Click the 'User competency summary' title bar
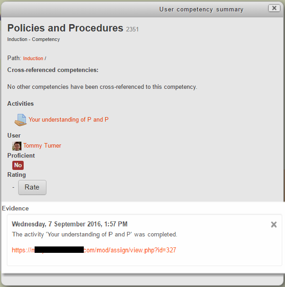The image size is (285, 287). (x=201, y=9)
